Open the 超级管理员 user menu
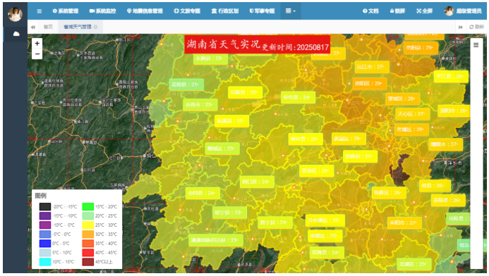The height and width of the screenshot is (276, 489). tap(463, 11)
